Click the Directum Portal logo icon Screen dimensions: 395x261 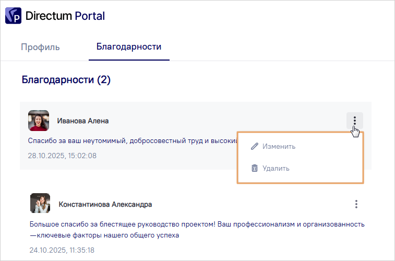coord(14,16)
